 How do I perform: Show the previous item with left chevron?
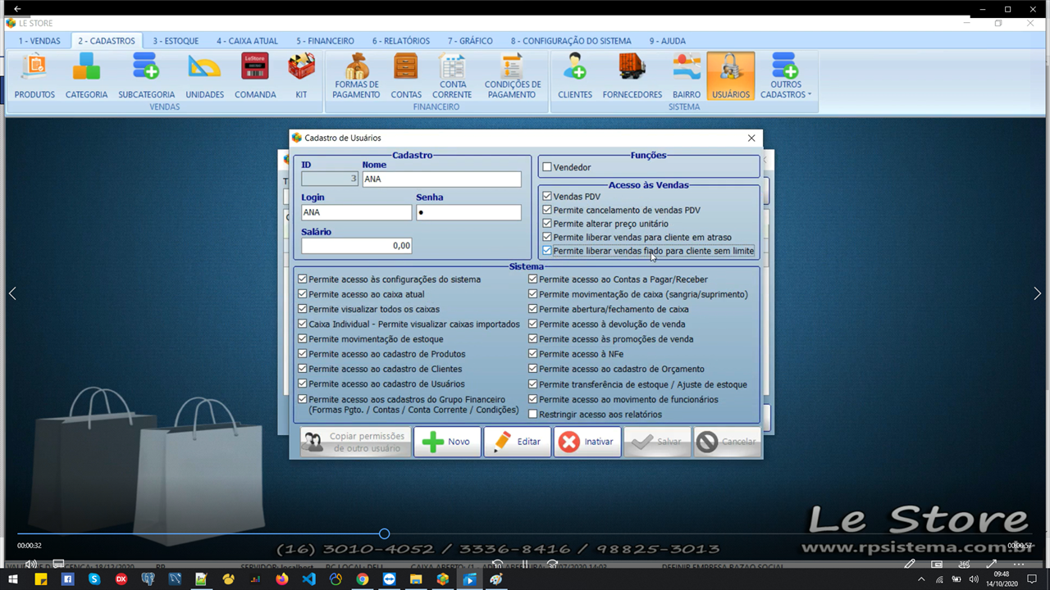point(12,293)
